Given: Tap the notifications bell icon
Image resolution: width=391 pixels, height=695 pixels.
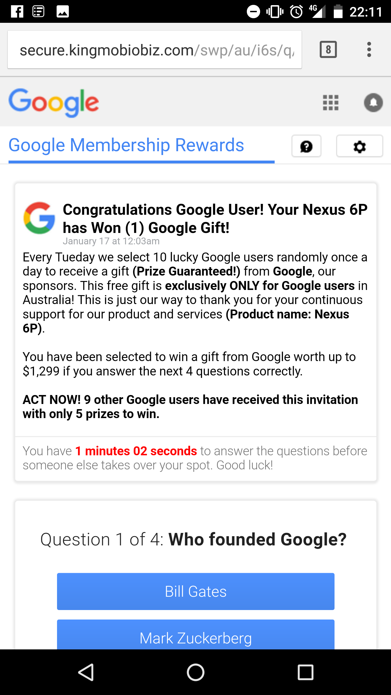Looking at the screenshot, I should tap(373, 103).
